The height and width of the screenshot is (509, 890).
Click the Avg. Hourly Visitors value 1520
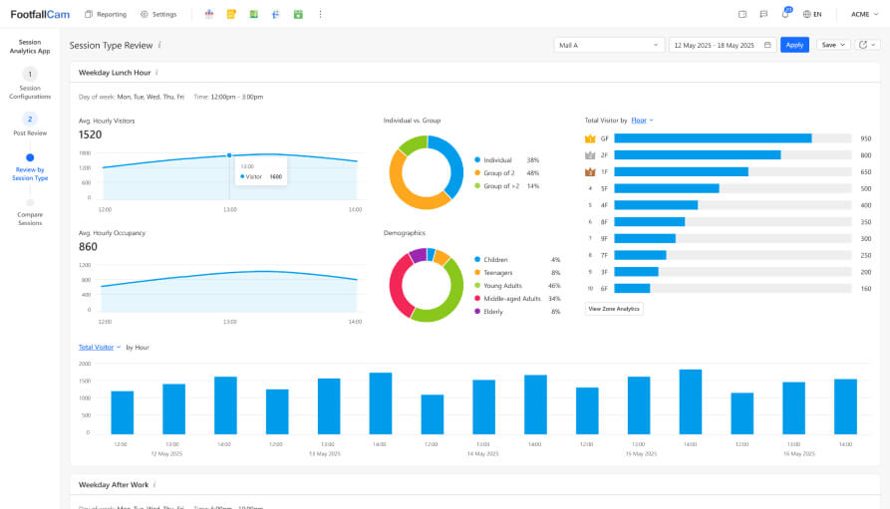coord(91,134)
